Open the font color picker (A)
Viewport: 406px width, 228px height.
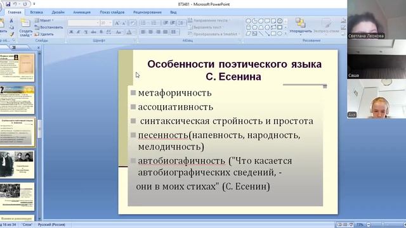tap(129, 32)
